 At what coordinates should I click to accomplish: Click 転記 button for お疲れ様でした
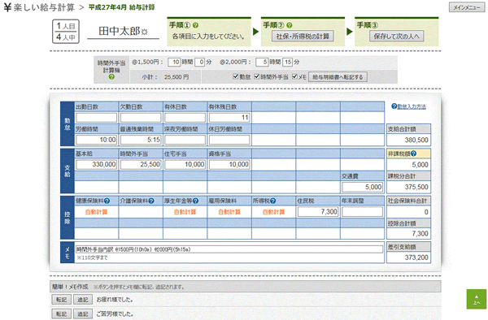(61, 300)
